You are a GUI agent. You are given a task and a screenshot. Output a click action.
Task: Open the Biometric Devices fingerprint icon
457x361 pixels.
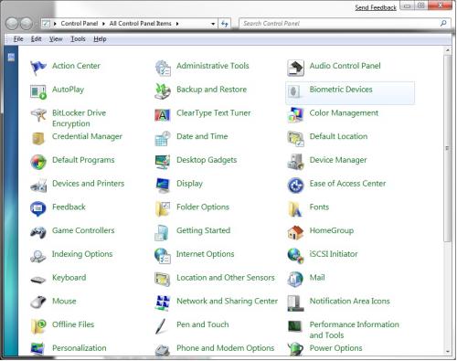pos(294,91)
